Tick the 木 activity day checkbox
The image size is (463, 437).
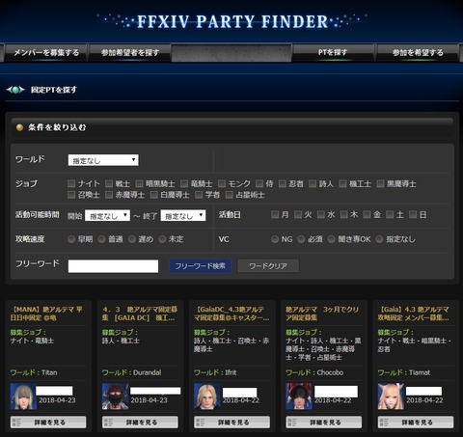(x=344, y=214)
